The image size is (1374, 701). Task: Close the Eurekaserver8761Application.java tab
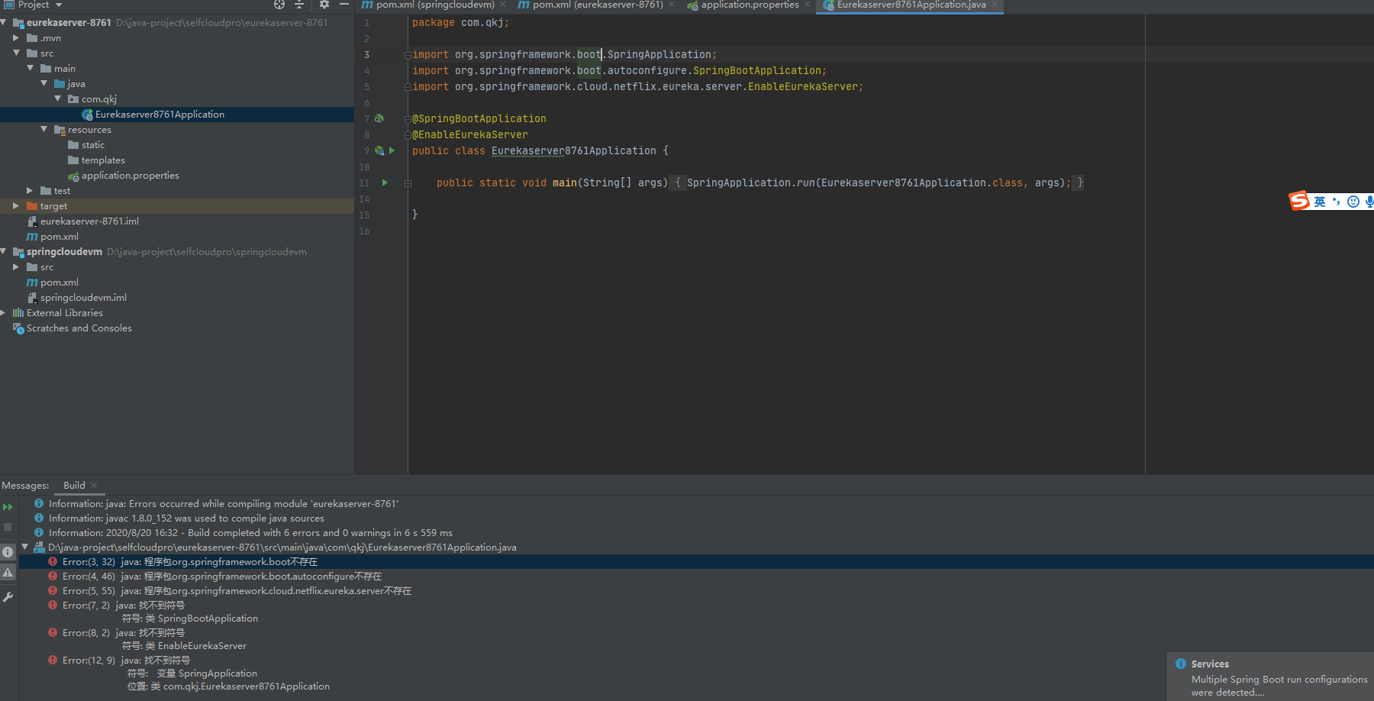[x=995, y=5]
